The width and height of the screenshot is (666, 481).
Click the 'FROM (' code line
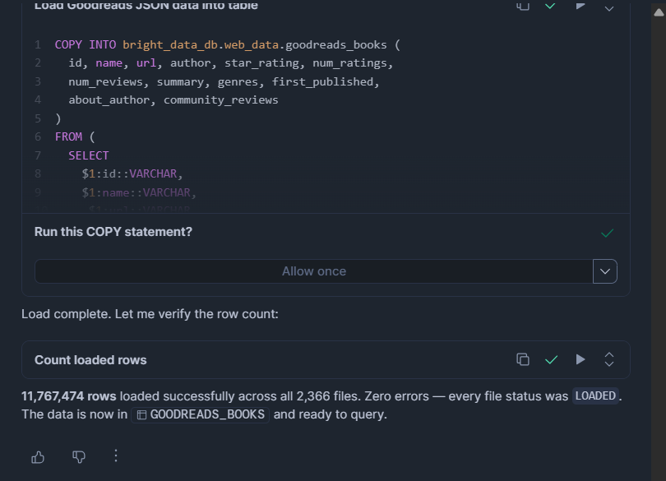(x=75, y=136)
